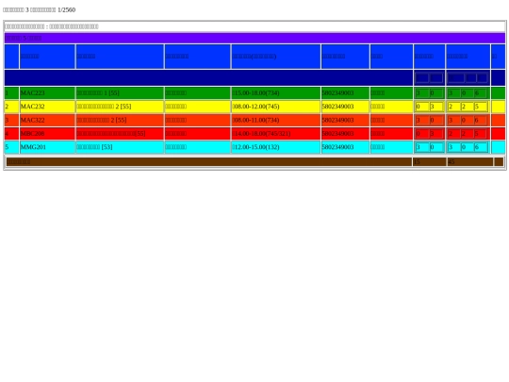509x382 pixels.
Task: Click the MMG201 course code cell
Action: 47,147
